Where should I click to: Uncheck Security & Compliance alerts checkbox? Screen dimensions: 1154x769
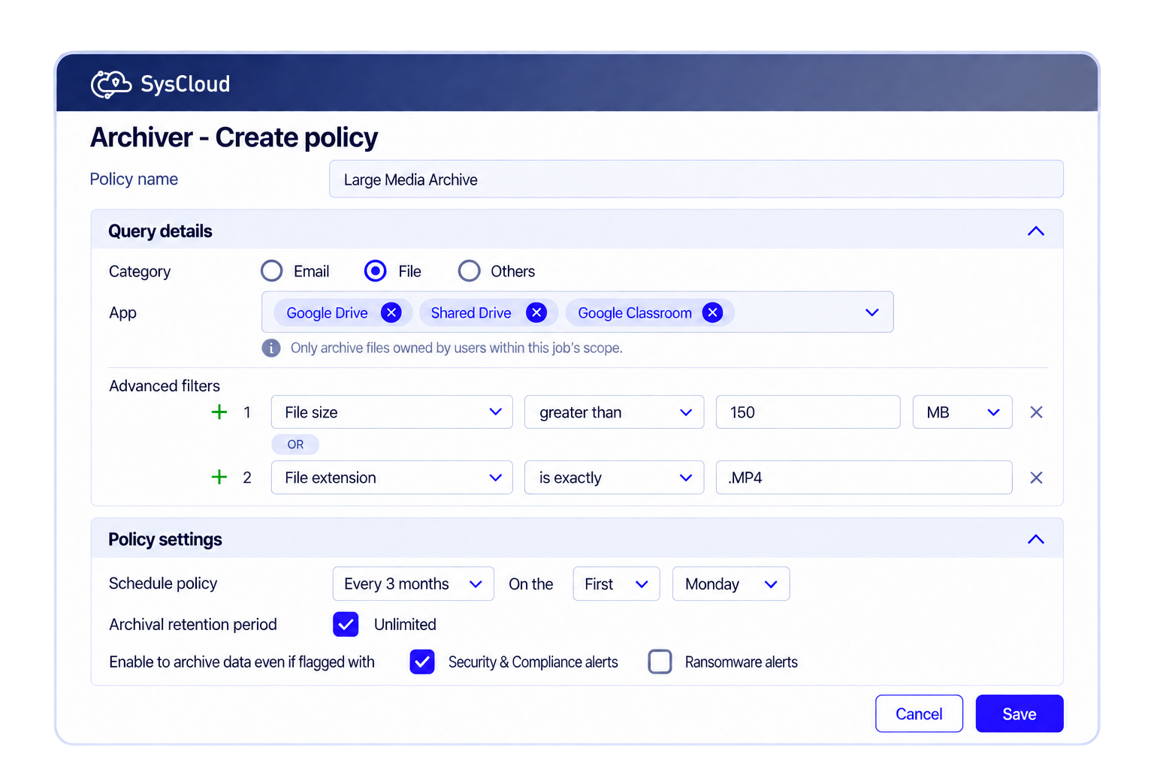click(422, 662)
